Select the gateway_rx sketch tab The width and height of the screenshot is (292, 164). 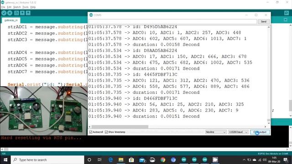coord(11,20)
